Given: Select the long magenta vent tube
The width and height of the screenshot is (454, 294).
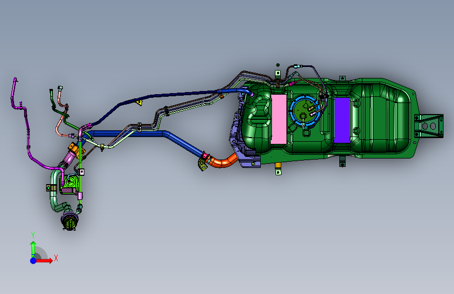Looking at the screenshot, I should (x=28, y=137).
